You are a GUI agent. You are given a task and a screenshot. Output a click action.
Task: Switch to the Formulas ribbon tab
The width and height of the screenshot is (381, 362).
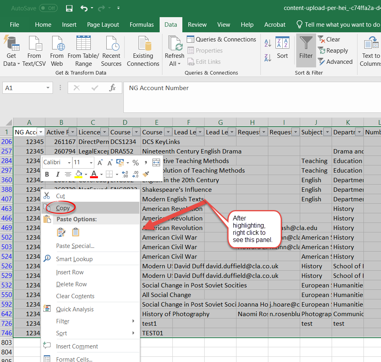tap(141, 25)
